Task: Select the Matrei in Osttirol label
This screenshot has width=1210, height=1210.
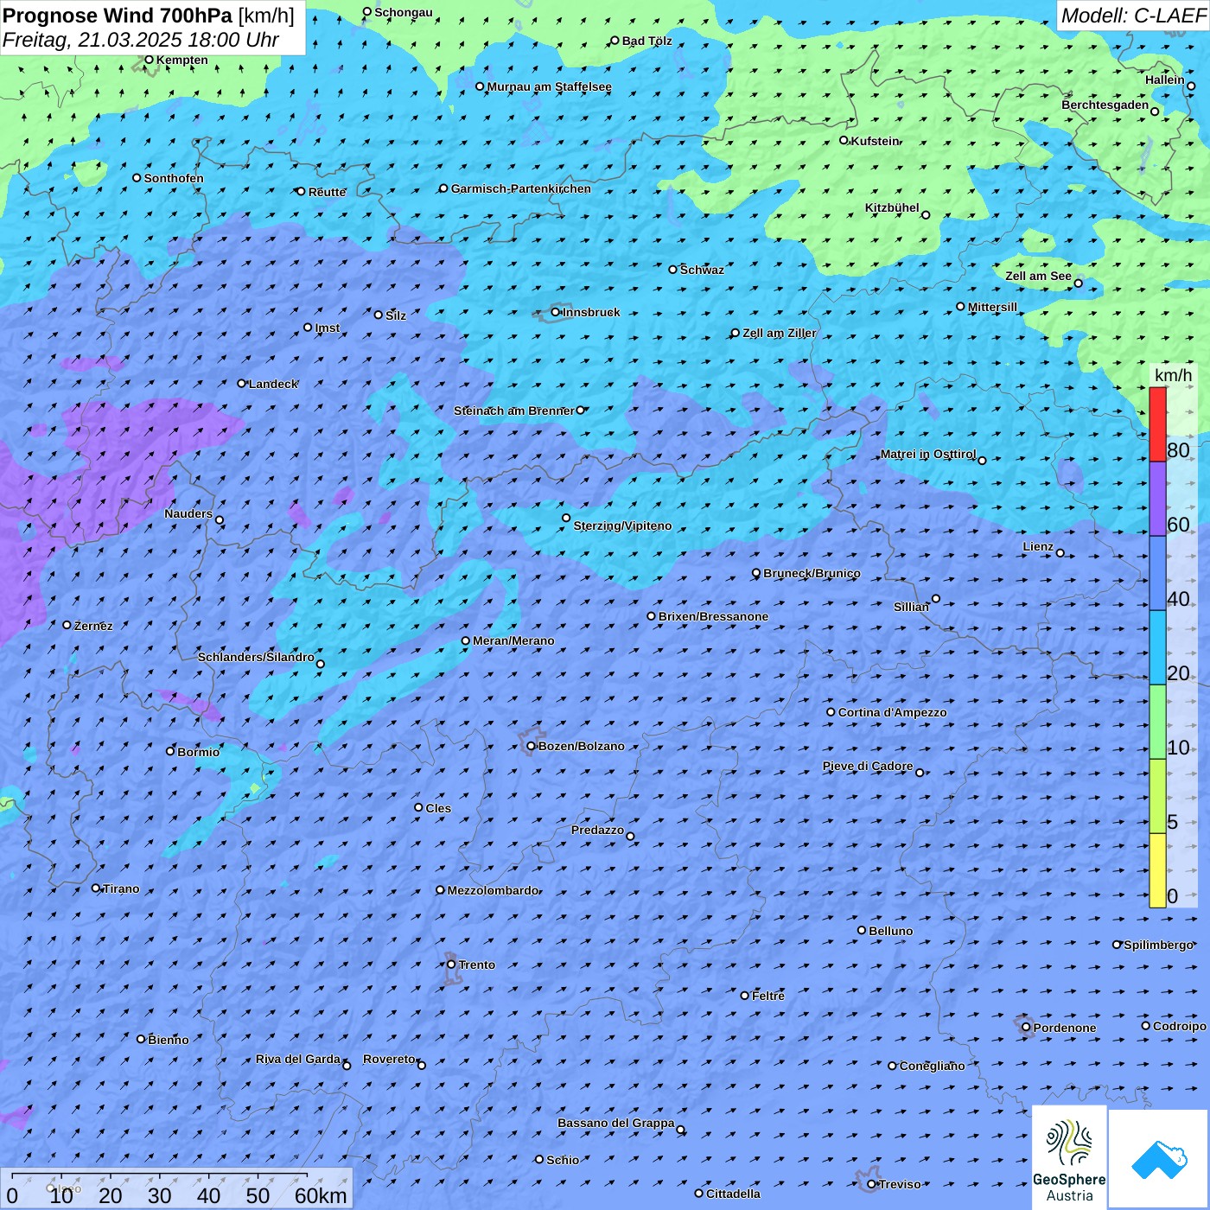Action: click(928, 454)
